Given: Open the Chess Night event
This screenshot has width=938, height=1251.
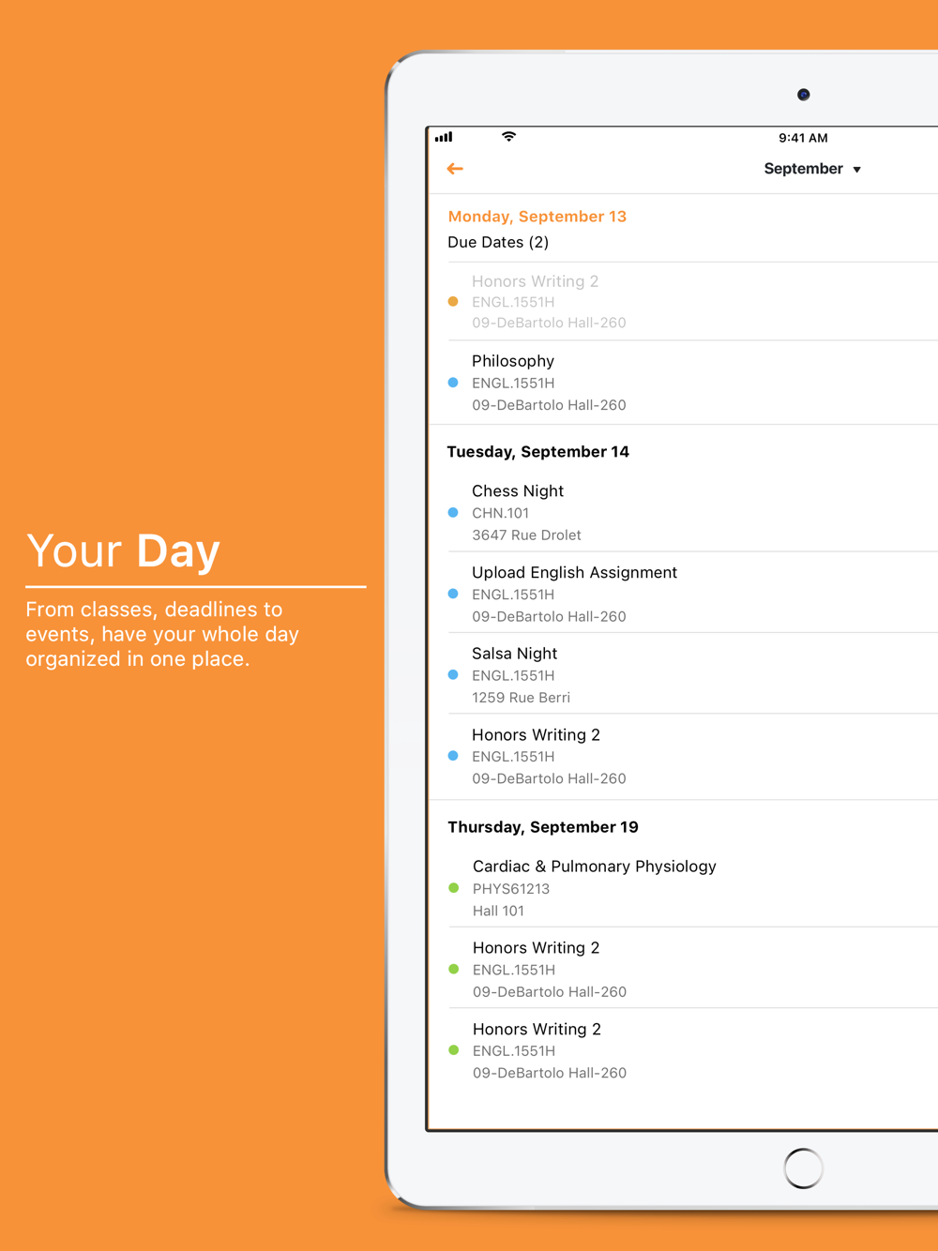Looking at the screenshot, I should 518,491.
